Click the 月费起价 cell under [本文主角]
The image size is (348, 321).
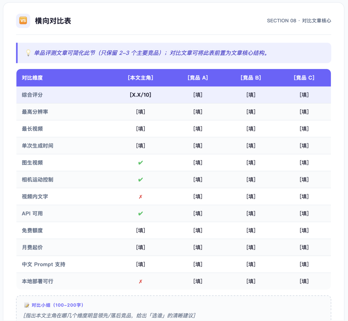(x=141, y=247)
